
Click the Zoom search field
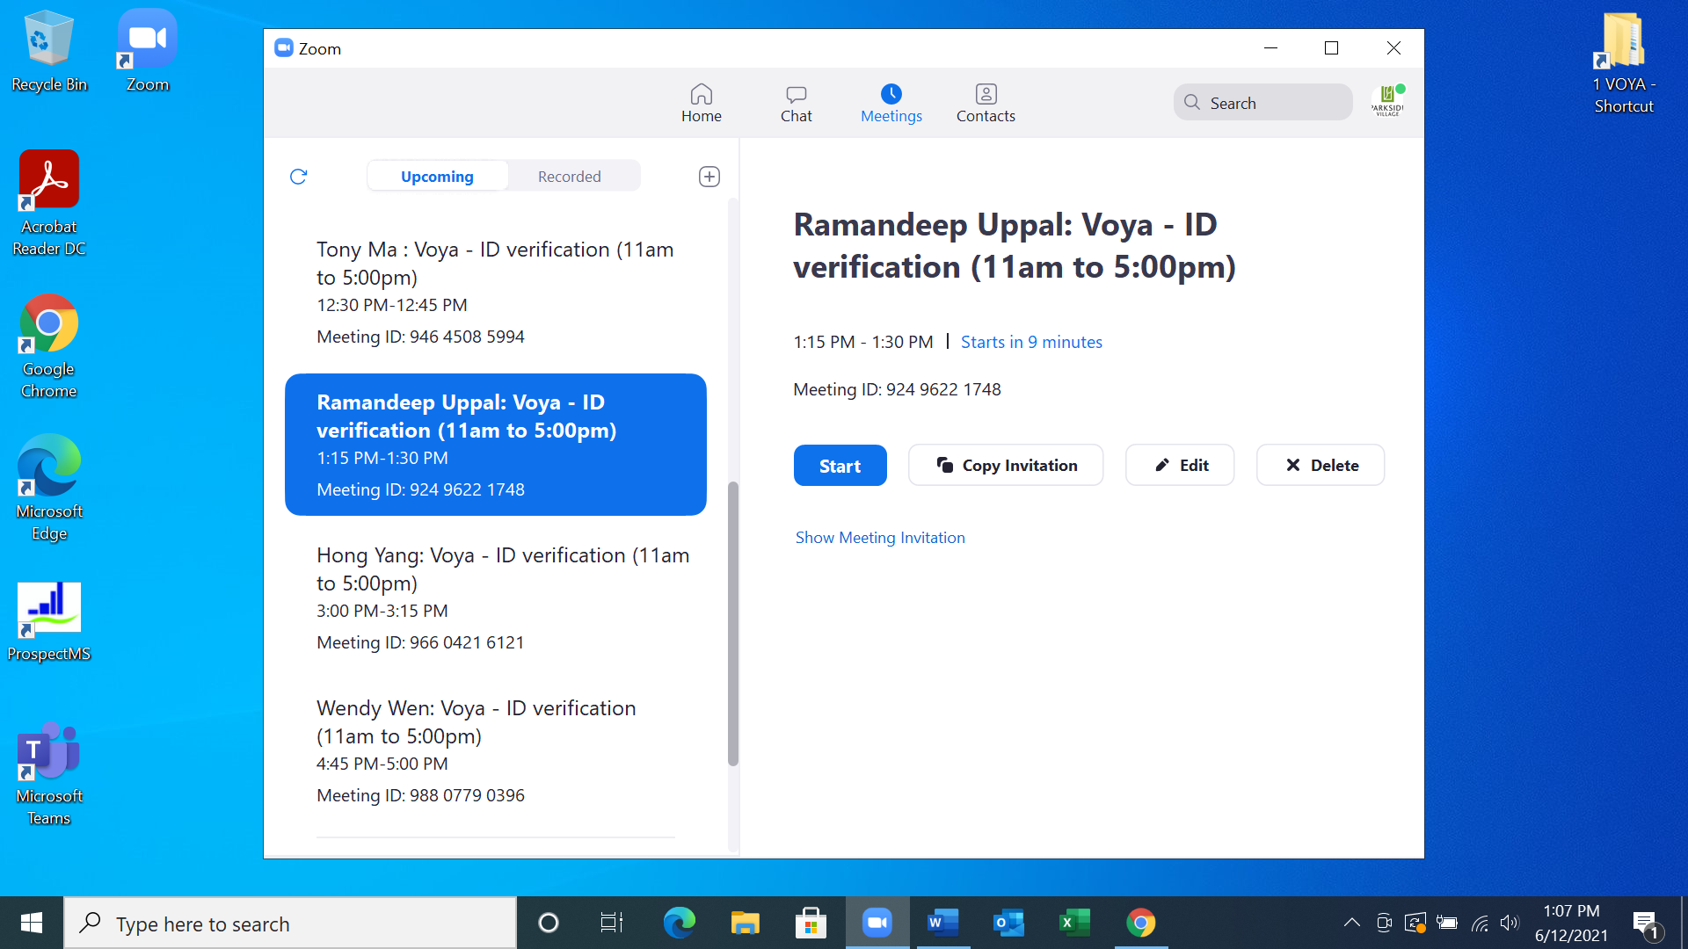(1262, 102)
